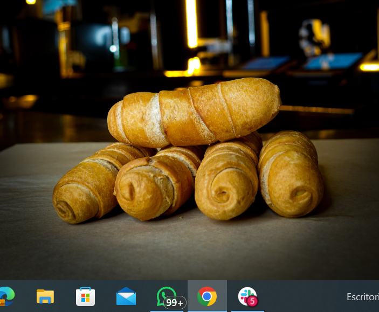Switch to the WhatsApp window
379x312 pixels.
point(165,294)
